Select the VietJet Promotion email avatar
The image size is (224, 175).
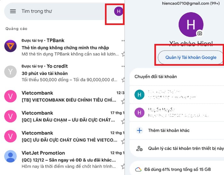click(11, 156)
